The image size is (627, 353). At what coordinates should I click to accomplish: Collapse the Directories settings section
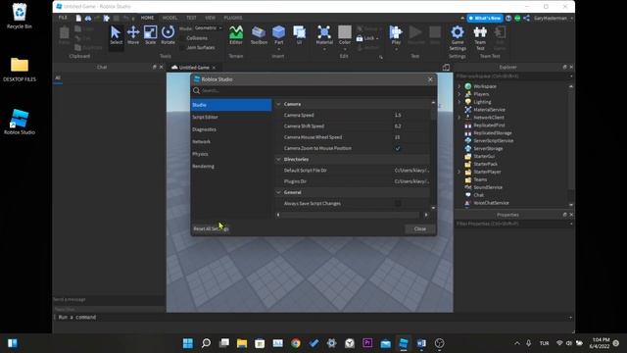(x=278, y=159)
